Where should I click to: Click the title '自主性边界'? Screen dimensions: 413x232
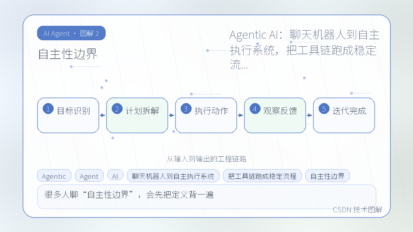click(x=68, y=54)
